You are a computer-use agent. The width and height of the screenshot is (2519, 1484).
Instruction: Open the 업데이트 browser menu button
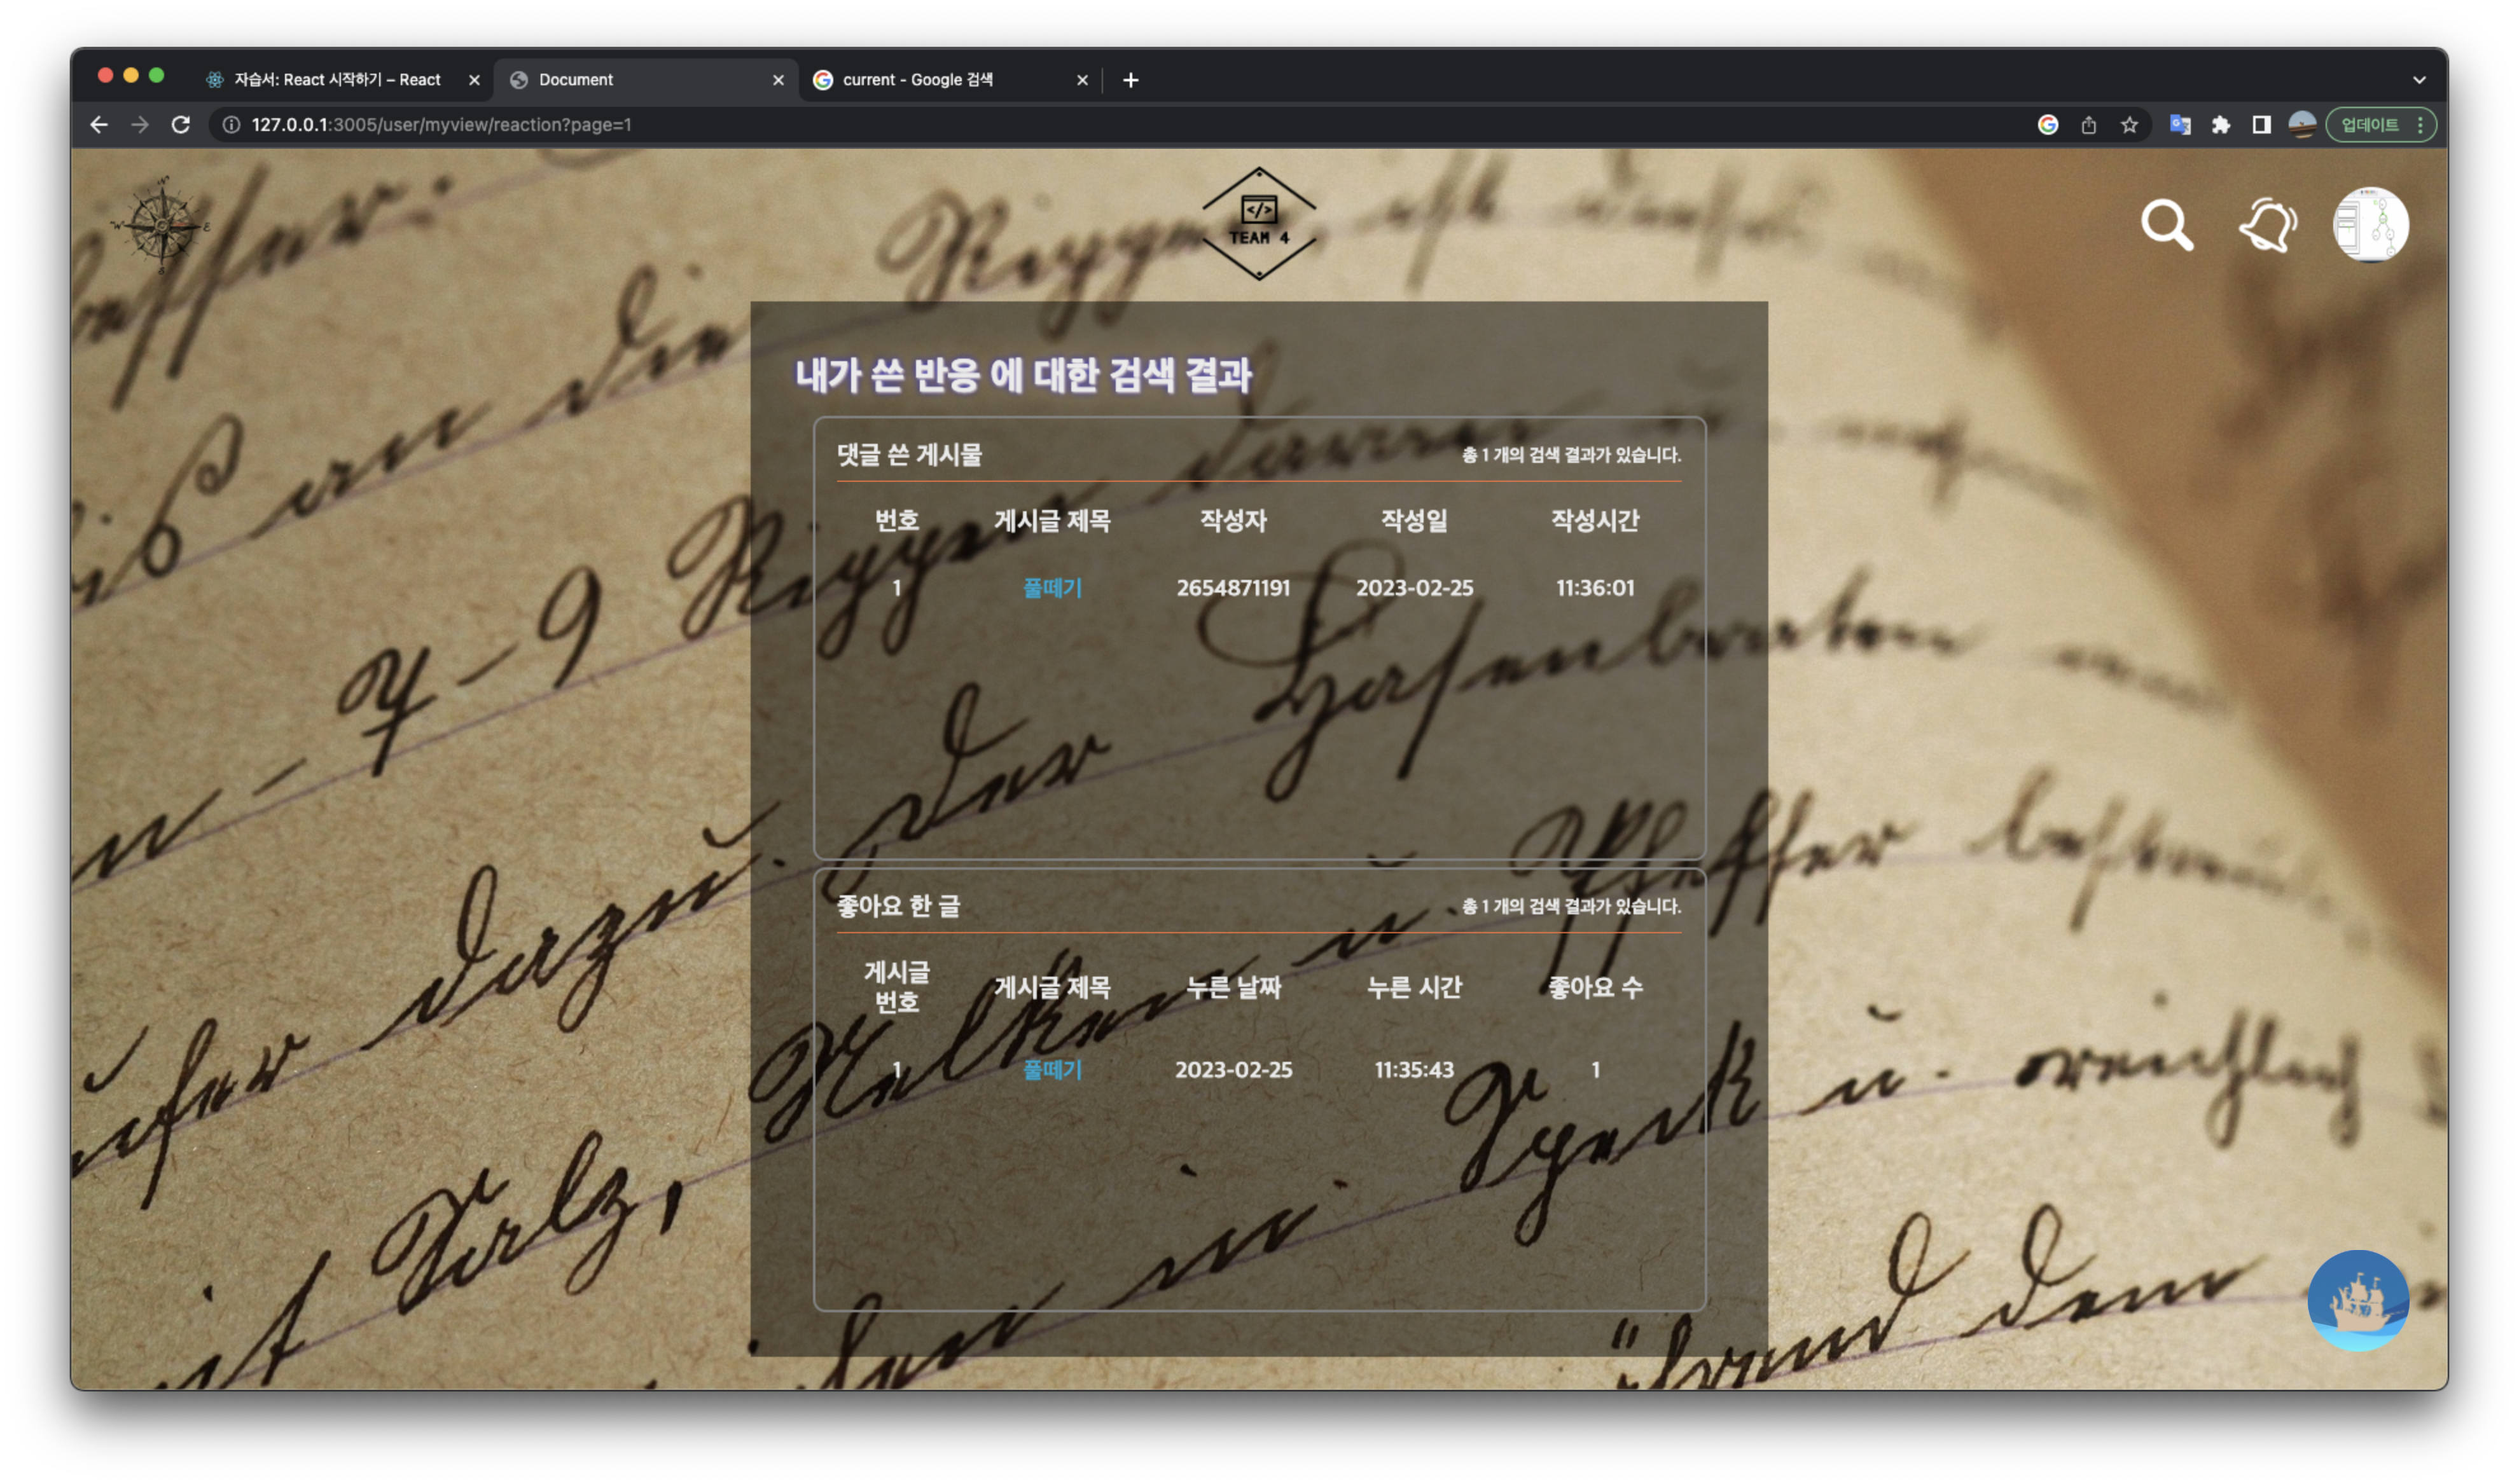pos(2380,125)
